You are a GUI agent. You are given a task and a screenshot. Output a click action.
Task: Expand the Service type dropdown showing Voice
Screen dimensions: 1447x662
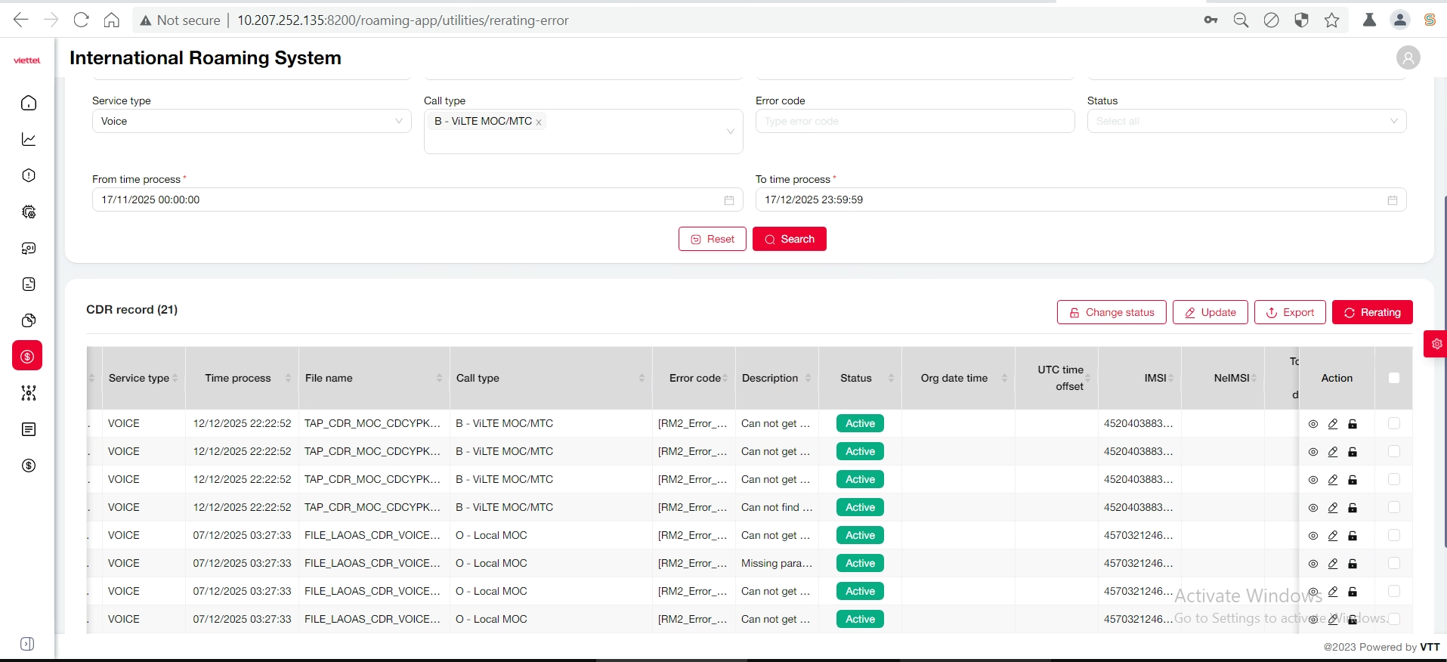252,121
